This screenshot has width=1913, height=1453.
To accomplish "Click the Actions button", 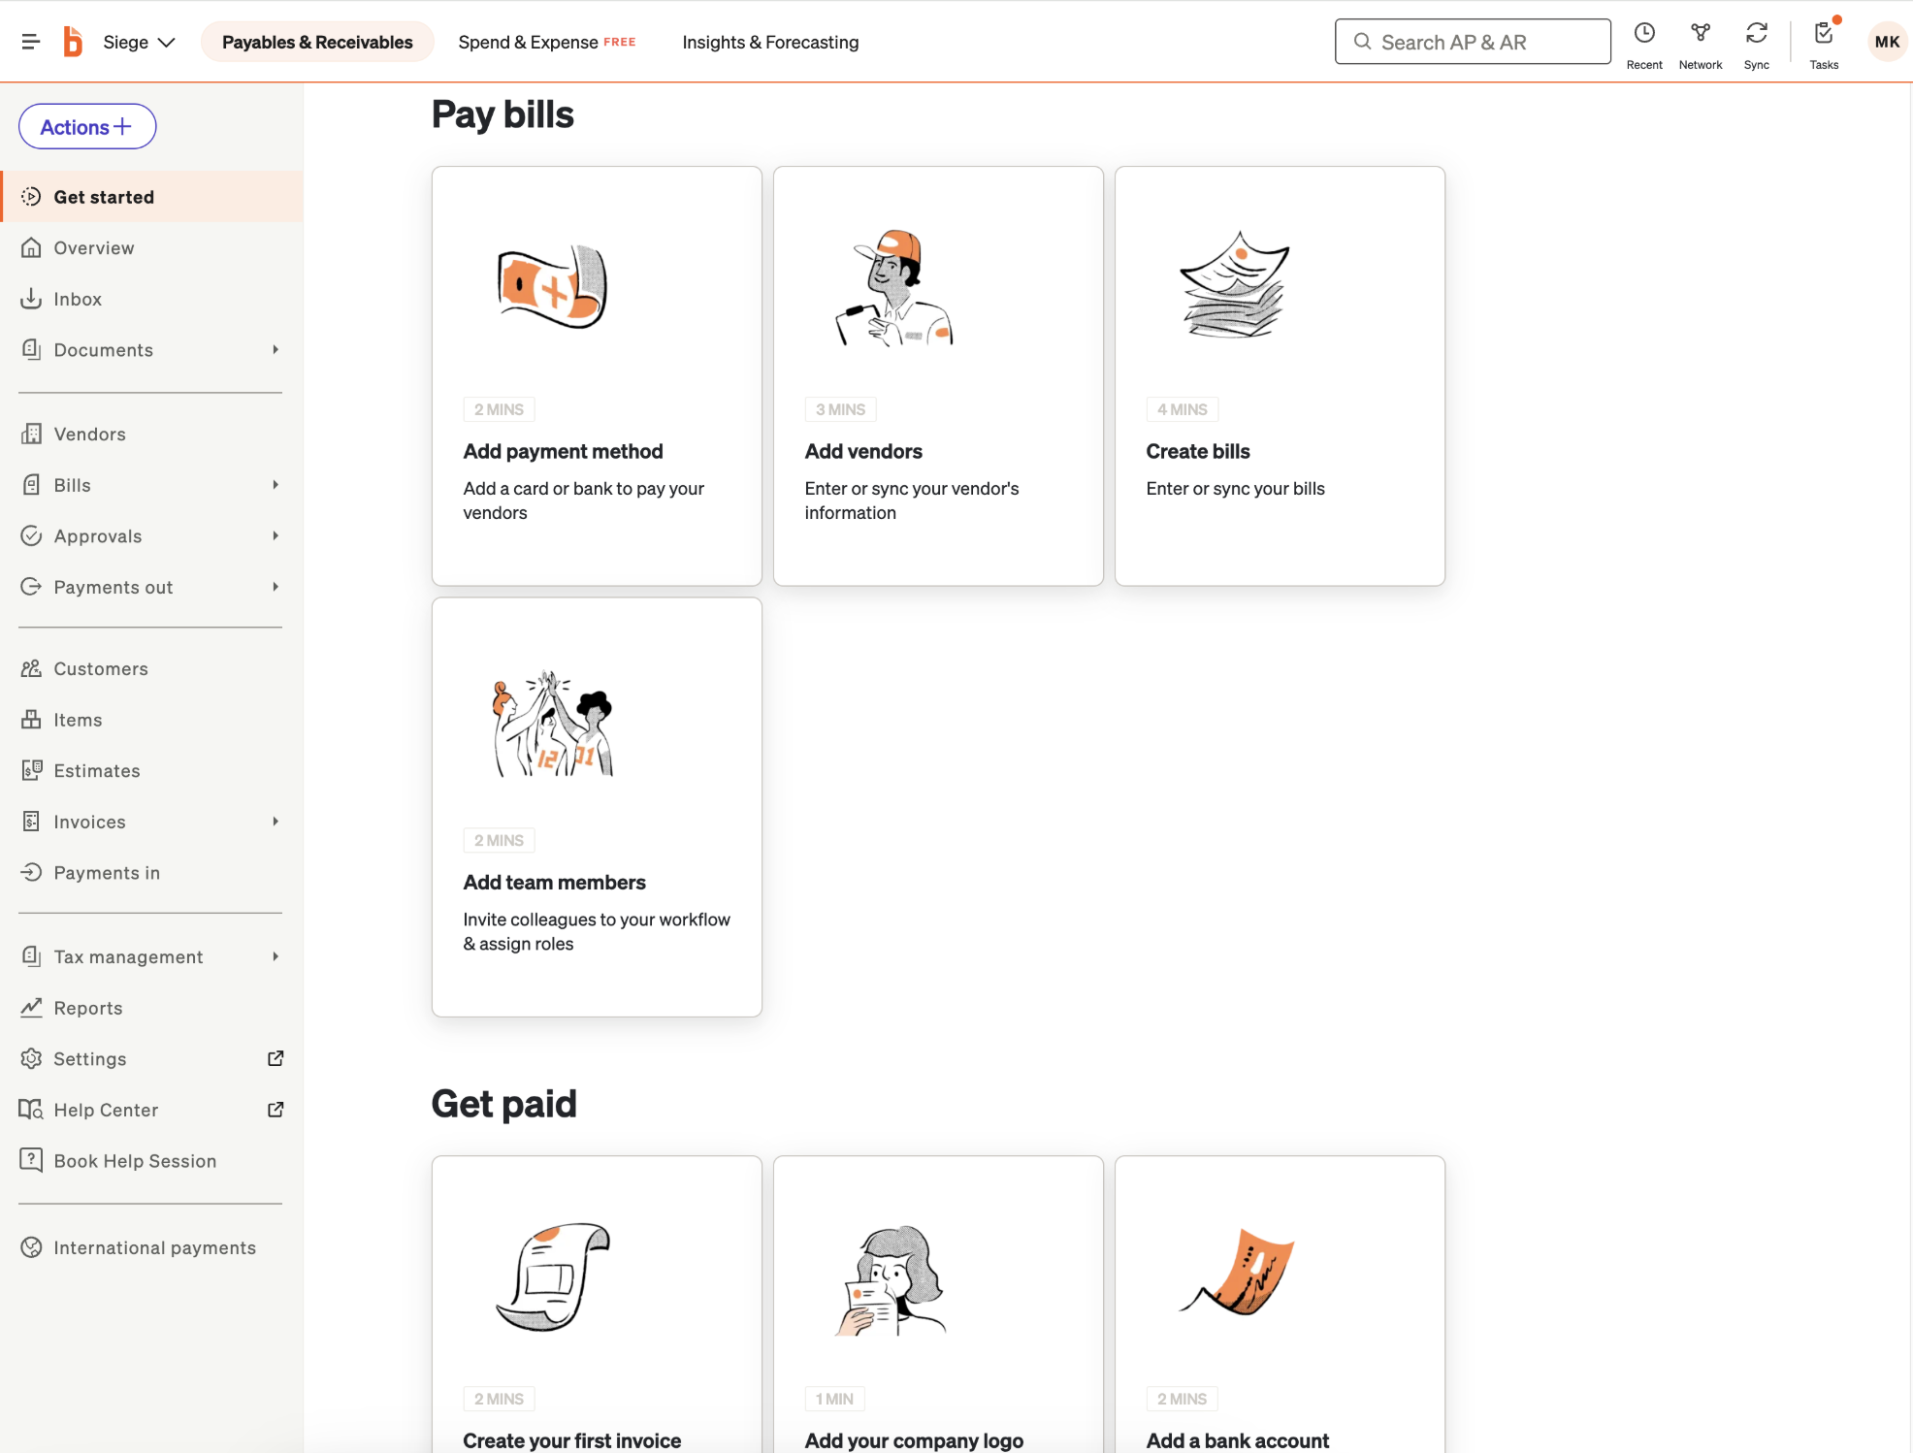I will pos(86,126).
